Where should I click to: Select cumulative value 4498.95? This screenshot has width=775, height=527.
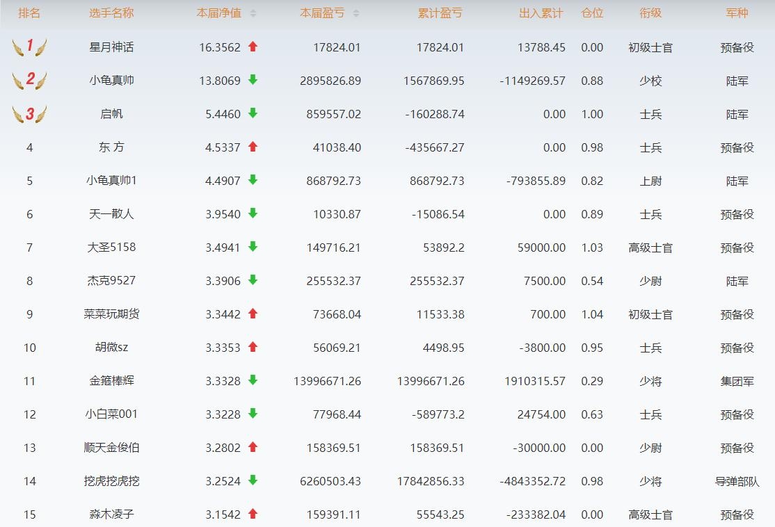[x=443, y=348]
